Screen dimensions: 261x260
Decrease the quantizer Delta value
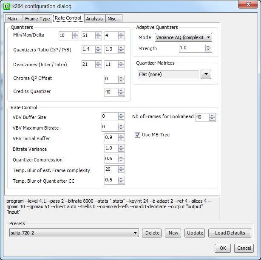(x=121, y=37)
